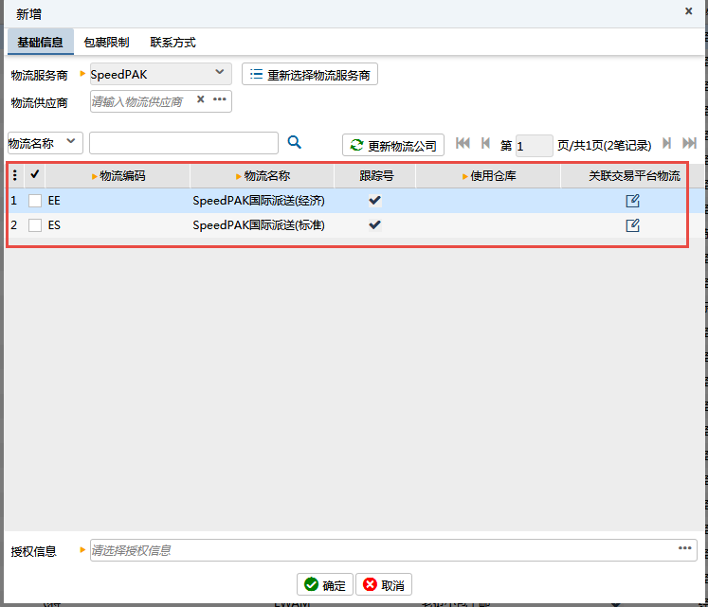Expand the 物流服务商 SpeedPAK dropdown
The height and width of the screenshot is (607, 708).
point(219,72)
